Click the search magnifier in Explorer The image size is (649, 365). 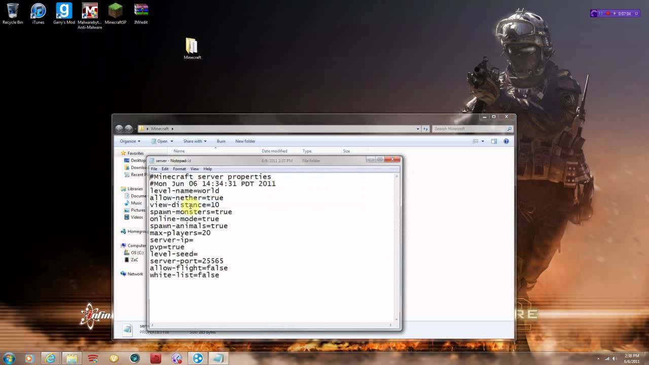(510, 129)
